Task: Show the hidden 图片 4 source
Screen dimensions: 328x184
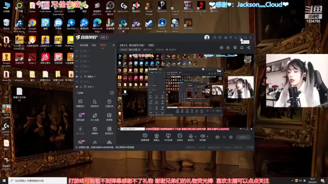Action: coord(77,56)
